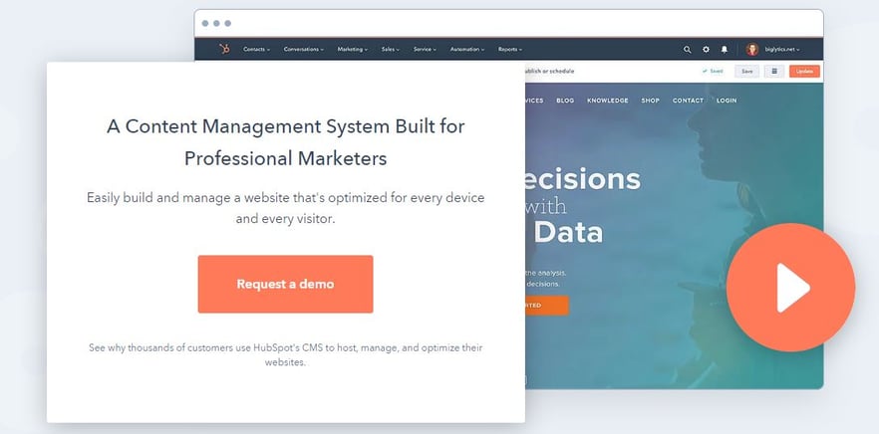Select the KNOWLEDGE navigation item
879x434 pixels.
(x=608, y=101)
